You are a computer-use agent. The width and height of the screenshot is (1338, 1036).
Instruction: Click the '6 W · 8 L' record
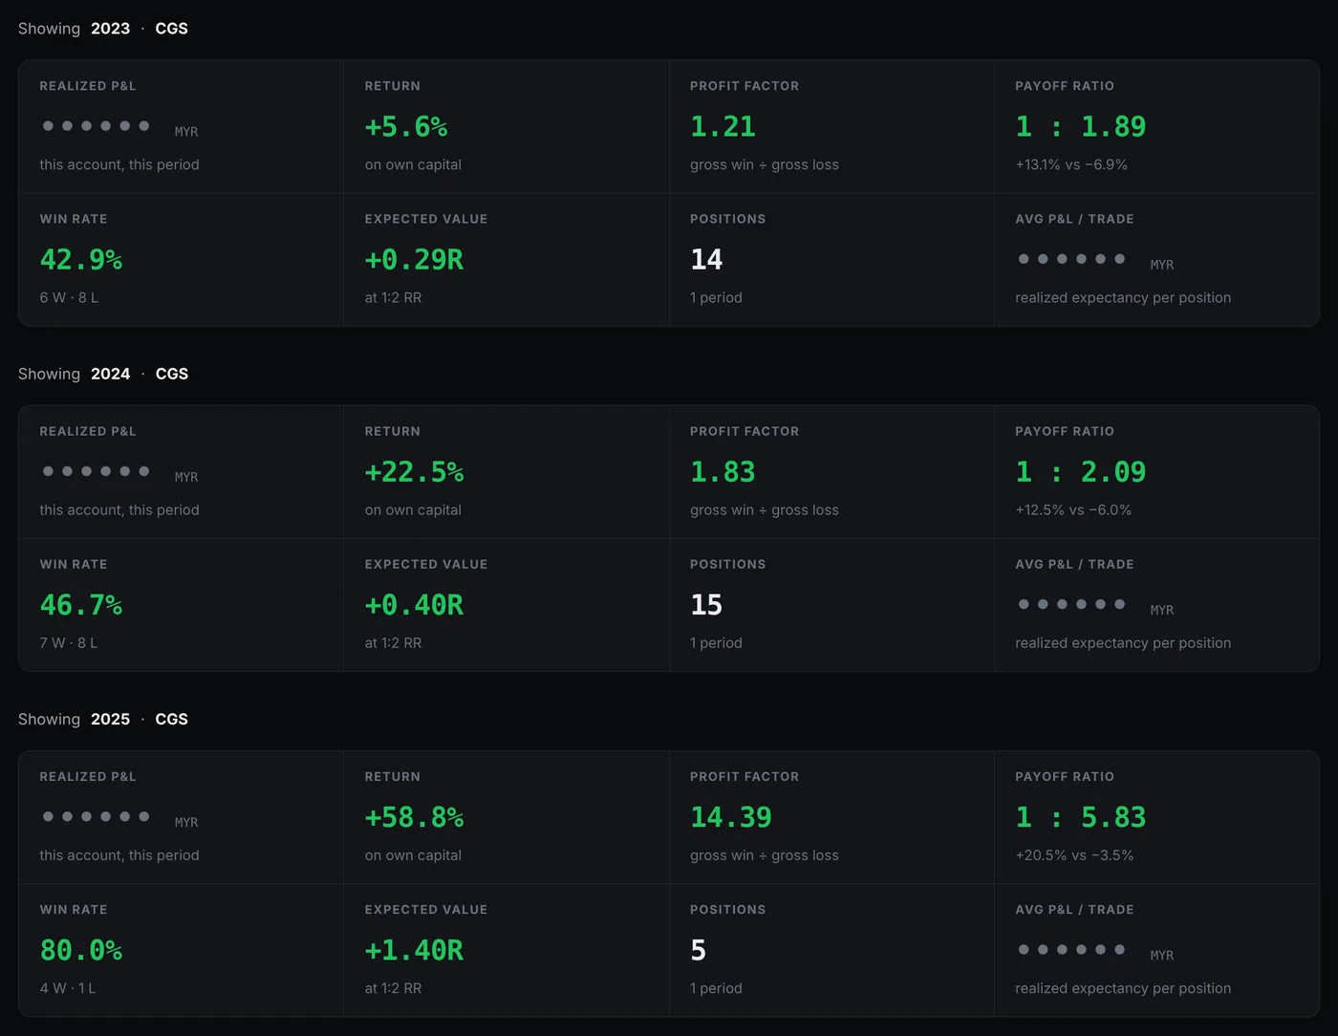pyautogui.click(x=69, y=297)
